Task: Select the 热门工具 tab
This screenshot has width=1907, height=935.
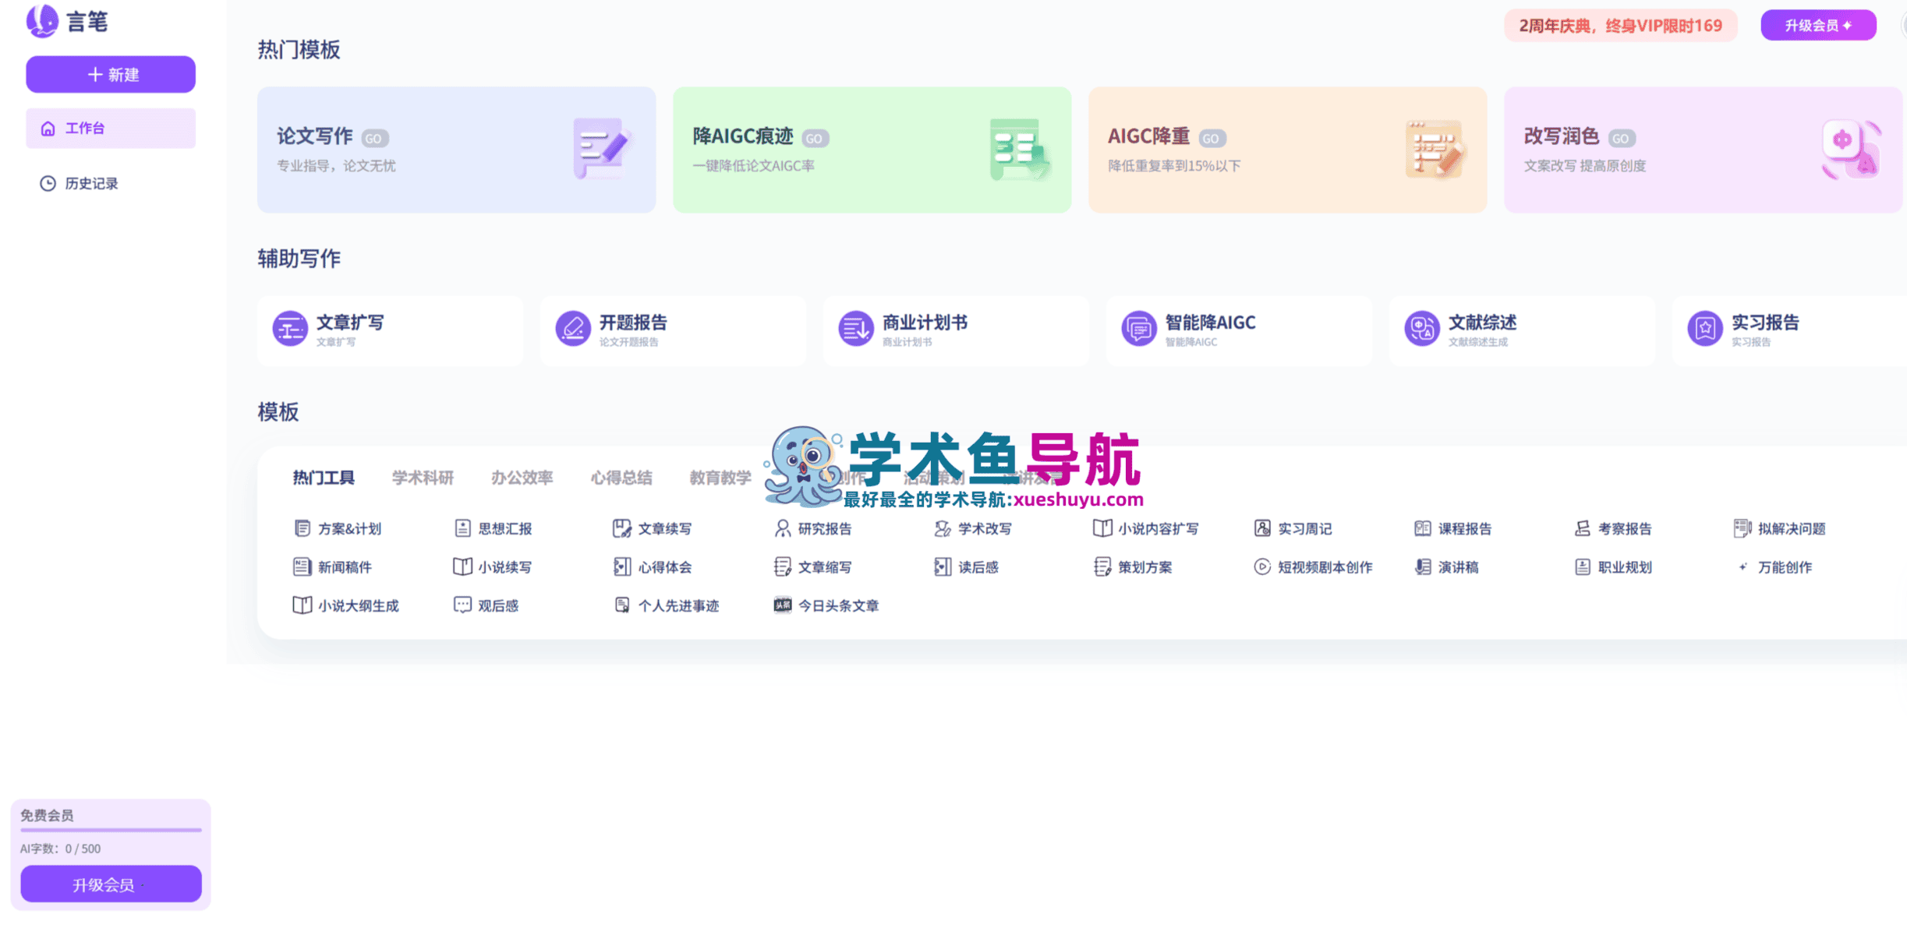Action: tap(324, 478)
